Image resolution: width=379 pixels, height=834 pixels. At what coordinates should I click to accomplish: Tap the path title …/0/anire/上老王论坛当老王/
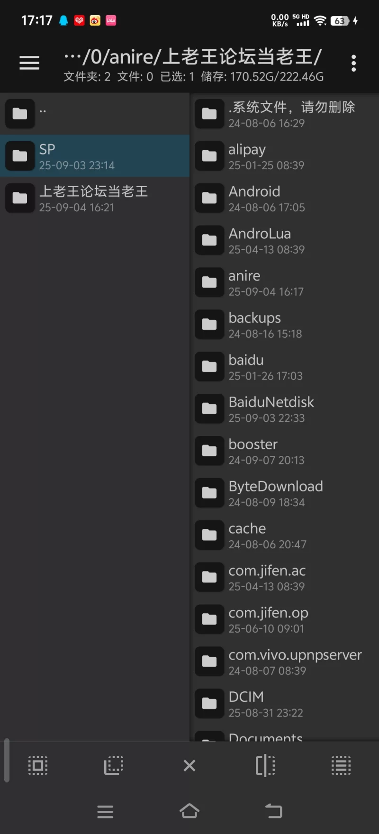coord(193,57)
